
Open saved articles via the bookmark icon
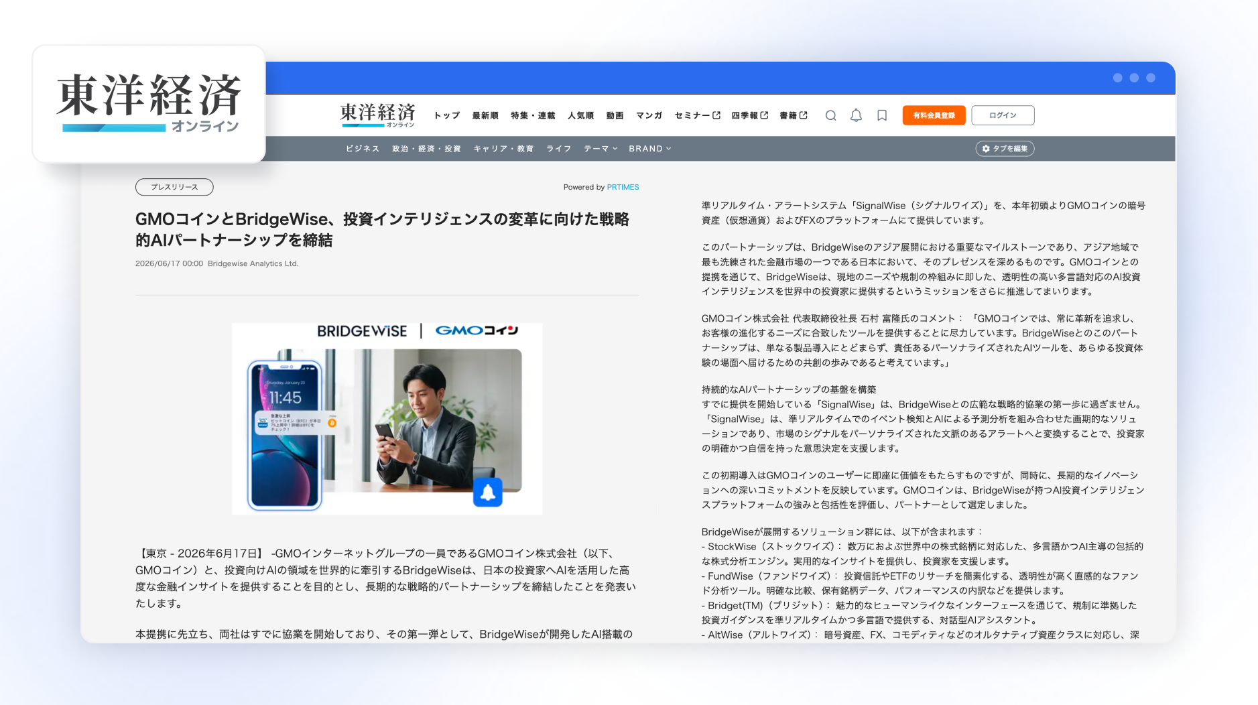point(882,115)
